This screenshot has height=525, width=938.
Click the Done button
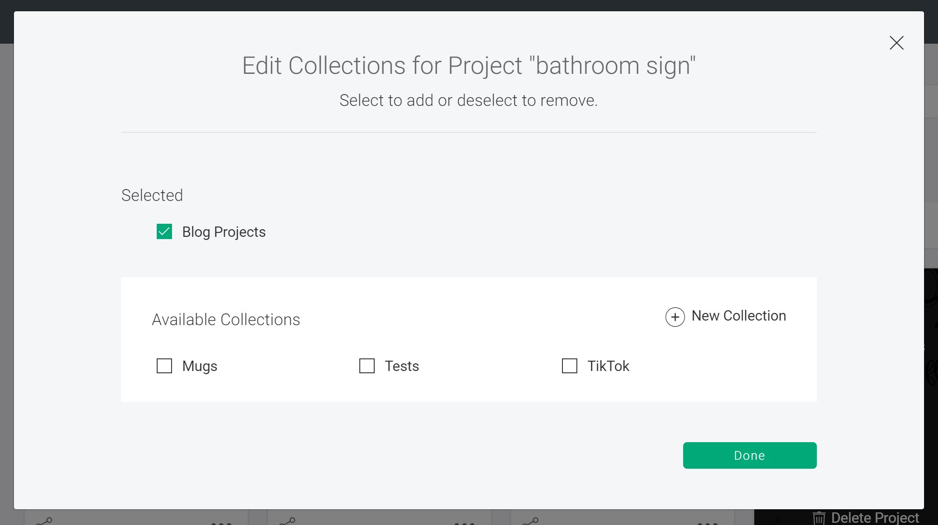(x=749, y=455)
